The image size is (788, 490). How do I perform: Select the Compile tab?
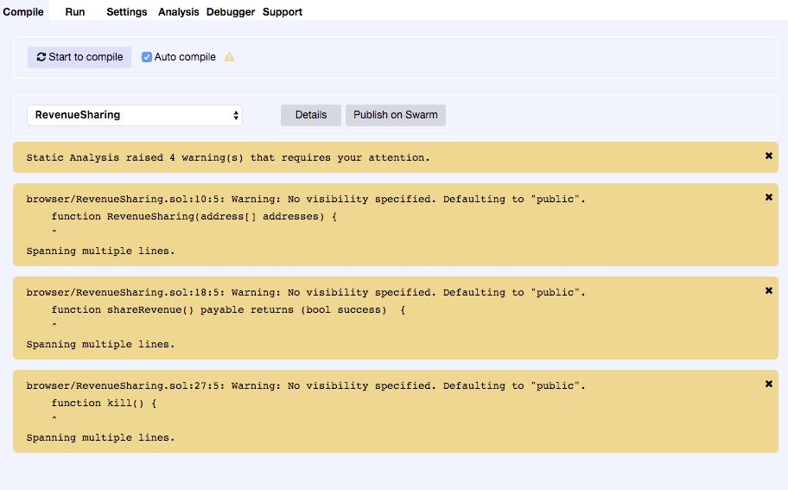pos(23,12)
